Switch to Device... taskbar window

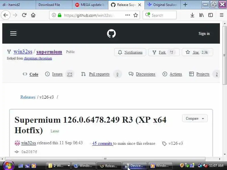(x=134, y=166)
